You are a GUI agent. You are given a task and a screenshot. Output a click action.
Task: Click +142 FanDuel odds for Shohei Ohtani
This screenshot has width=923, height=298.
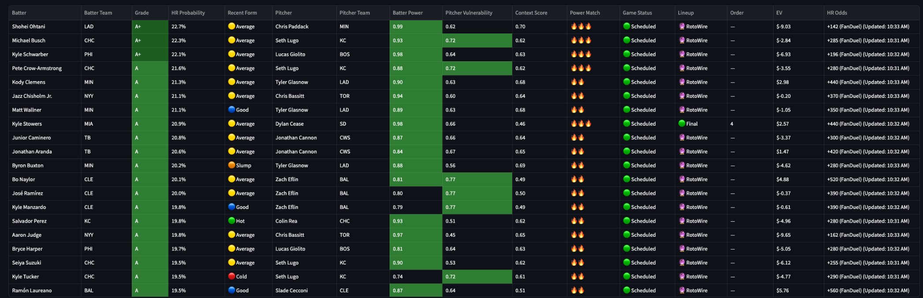point(868,26)
